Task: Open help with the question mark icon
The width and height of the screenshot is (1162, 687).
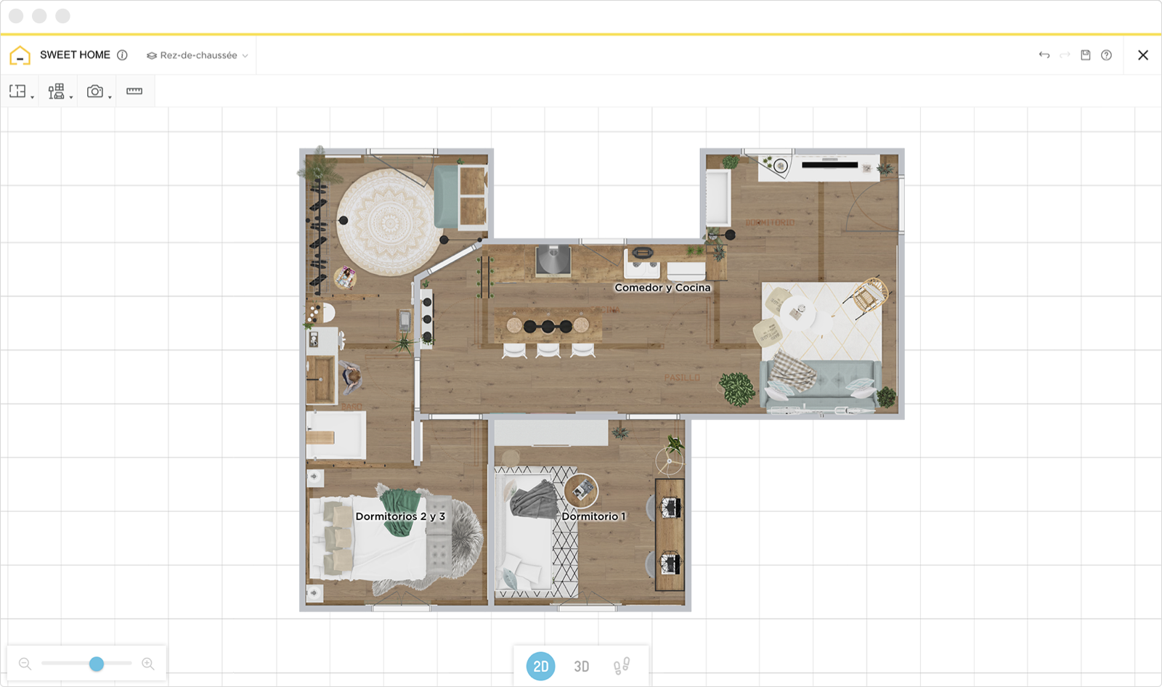Action: (1106, 55)
